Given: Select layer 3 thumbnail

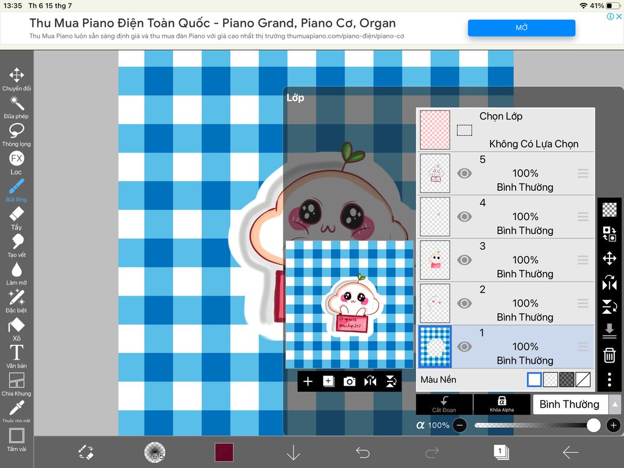Looking at the screenshot, I should 435,260.
